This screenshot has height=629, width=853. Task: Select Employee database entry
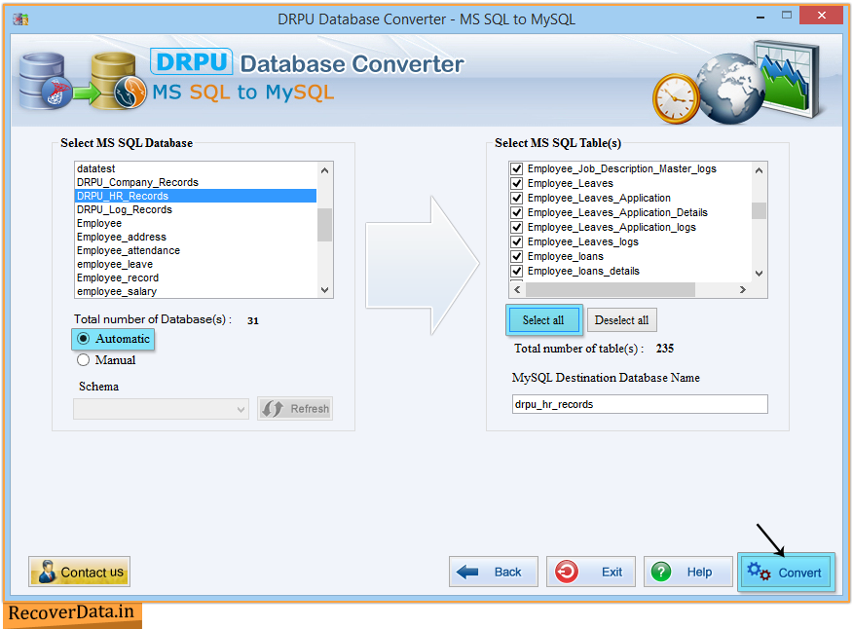196,223
